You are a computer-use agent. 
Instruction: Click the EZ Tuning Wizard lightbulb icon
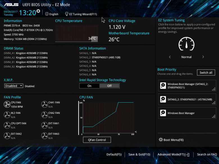67,14
